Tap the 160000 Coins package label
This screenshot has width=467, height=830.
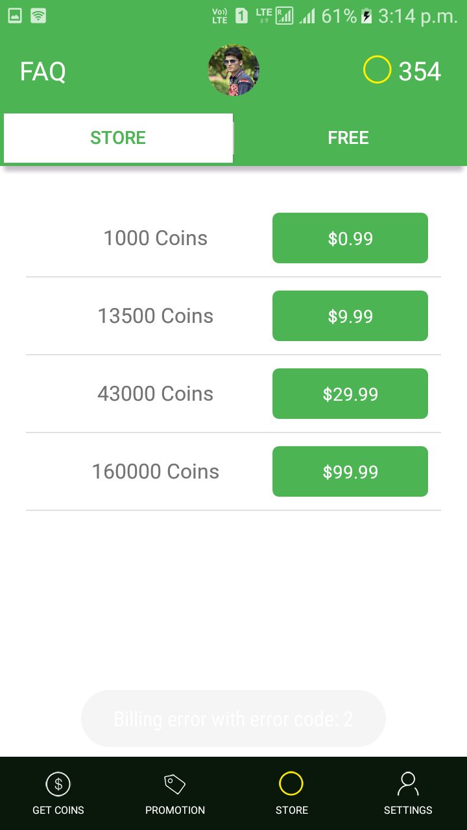click(156, 471)
